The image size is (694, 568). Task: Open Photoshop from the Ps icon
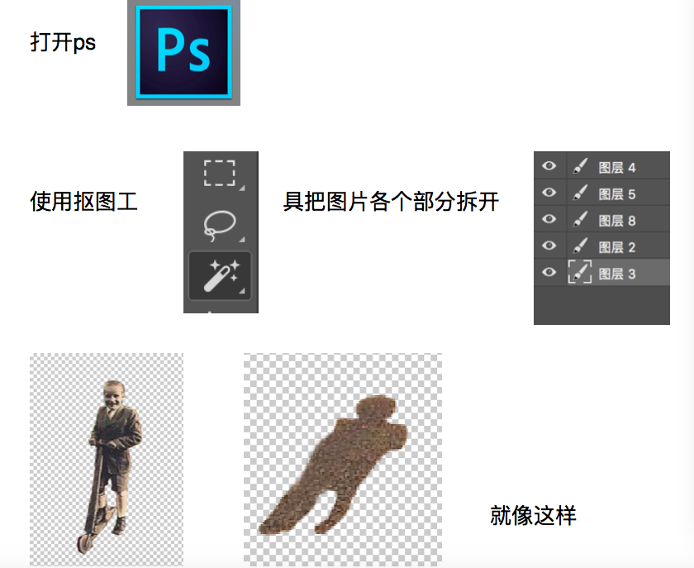pos(183,53)
